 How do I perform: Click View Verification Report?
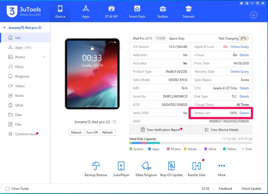(160, 130)
